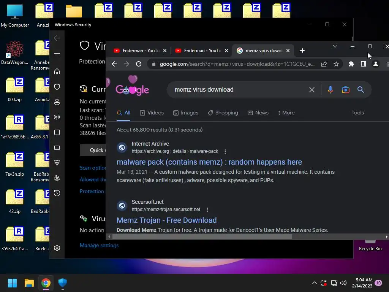Select the All results tab
Image resolution: width=389 pixels, height=292 pixels.
(123, 113)
